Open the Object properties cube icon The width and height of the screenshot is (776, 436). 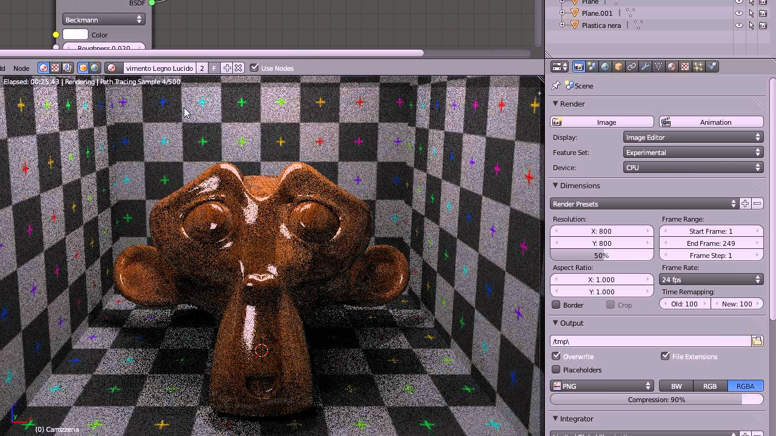pos(618,67)
